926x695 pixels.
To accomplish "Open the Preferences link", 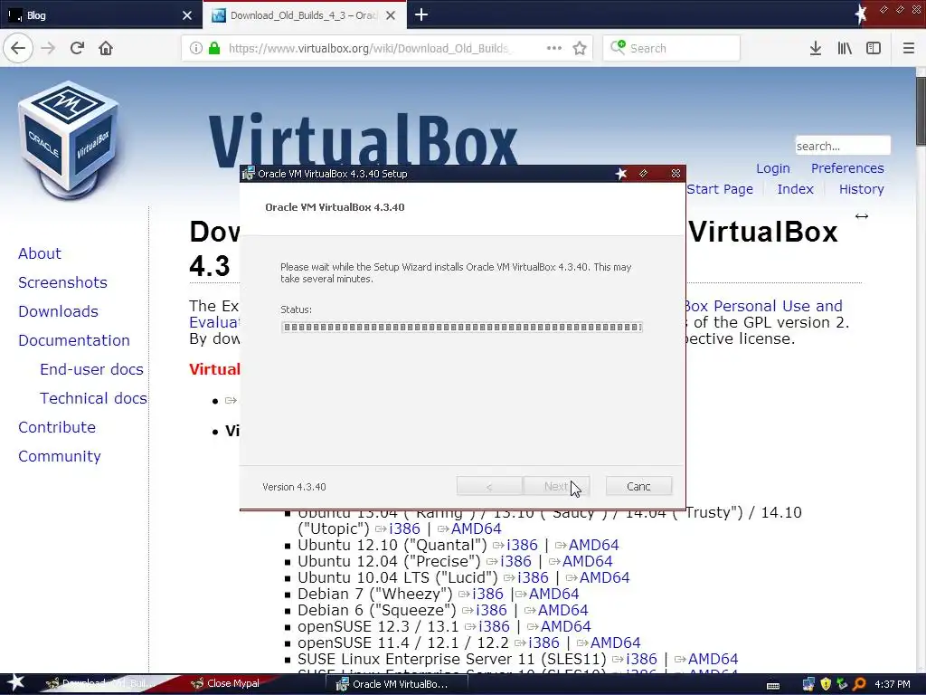I will 847,168.
